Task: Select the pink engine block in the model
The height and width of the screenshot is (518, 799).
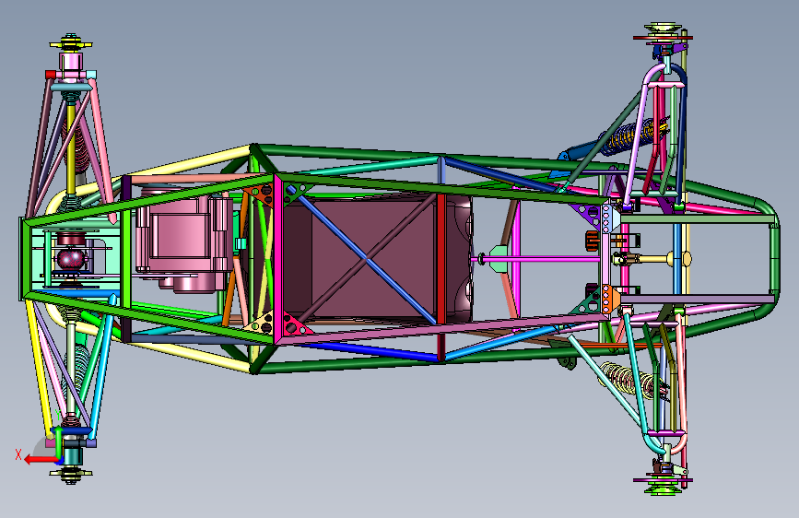Action: click(x=181, y=237)
